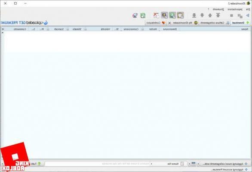This screenshot has width=252, height=172.
Task: Click the table scrollbar up arrow
Action: 3,33
